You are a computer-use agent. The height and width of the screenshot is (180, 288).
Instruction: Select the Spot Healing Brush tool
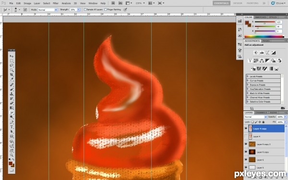point(12,84)
